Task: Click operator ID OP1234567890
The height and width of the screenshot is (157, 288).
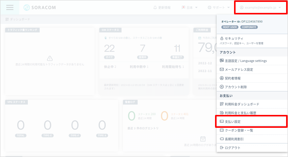Action: click(x=252, y=22)
